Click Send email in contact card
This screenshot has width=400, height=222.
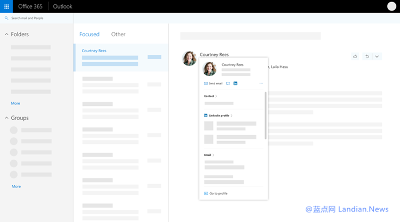coord(213,84)
